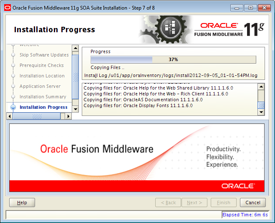Click the Installation Summary step bullet
275x223 pixels.
click(13, 97)
